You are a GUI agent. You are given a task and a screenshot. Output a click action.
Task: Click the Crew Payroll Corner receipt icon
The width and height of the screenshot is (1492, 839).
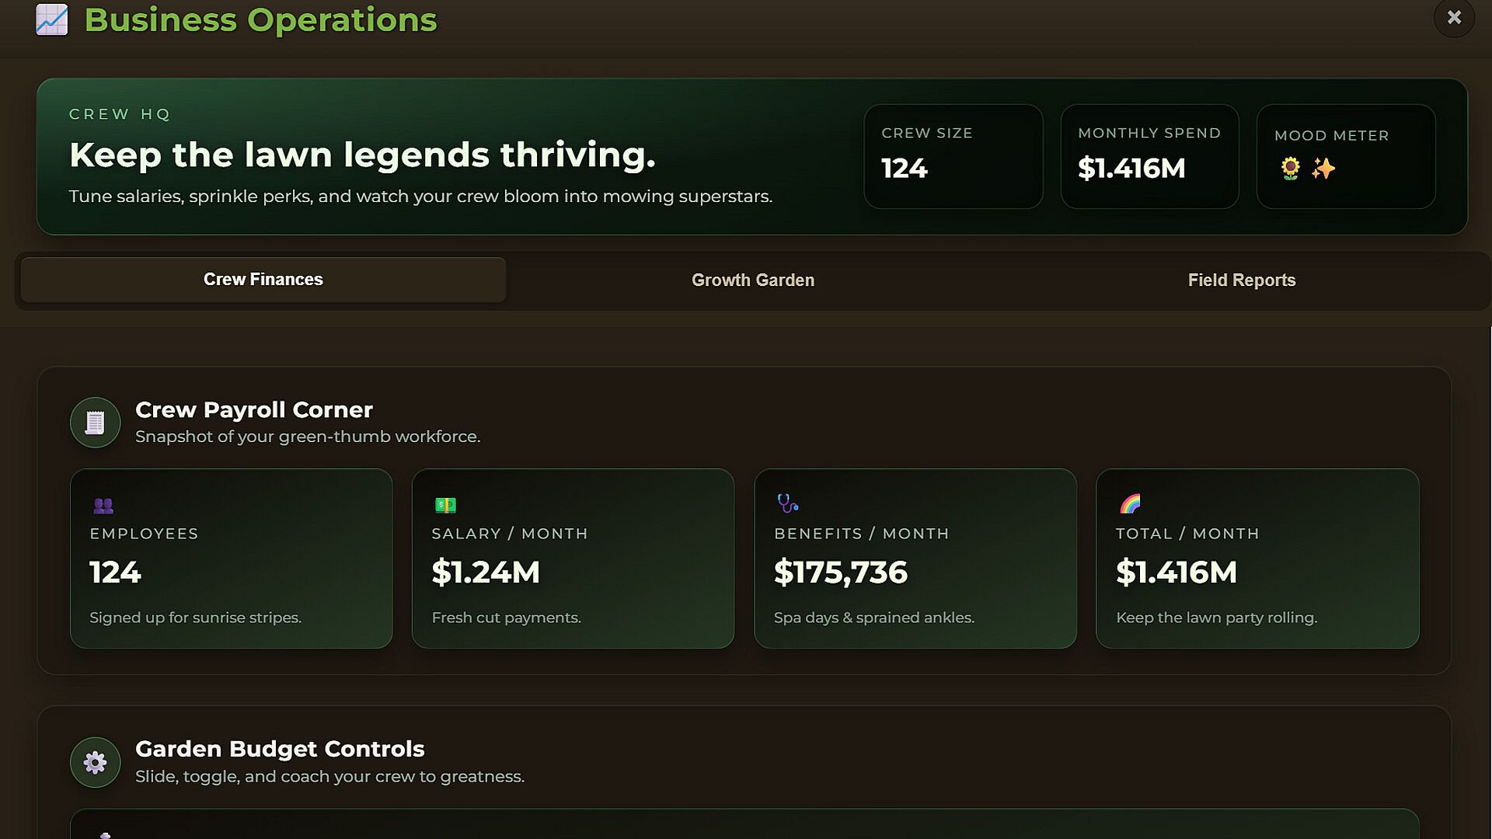click(x=95, y=423)
